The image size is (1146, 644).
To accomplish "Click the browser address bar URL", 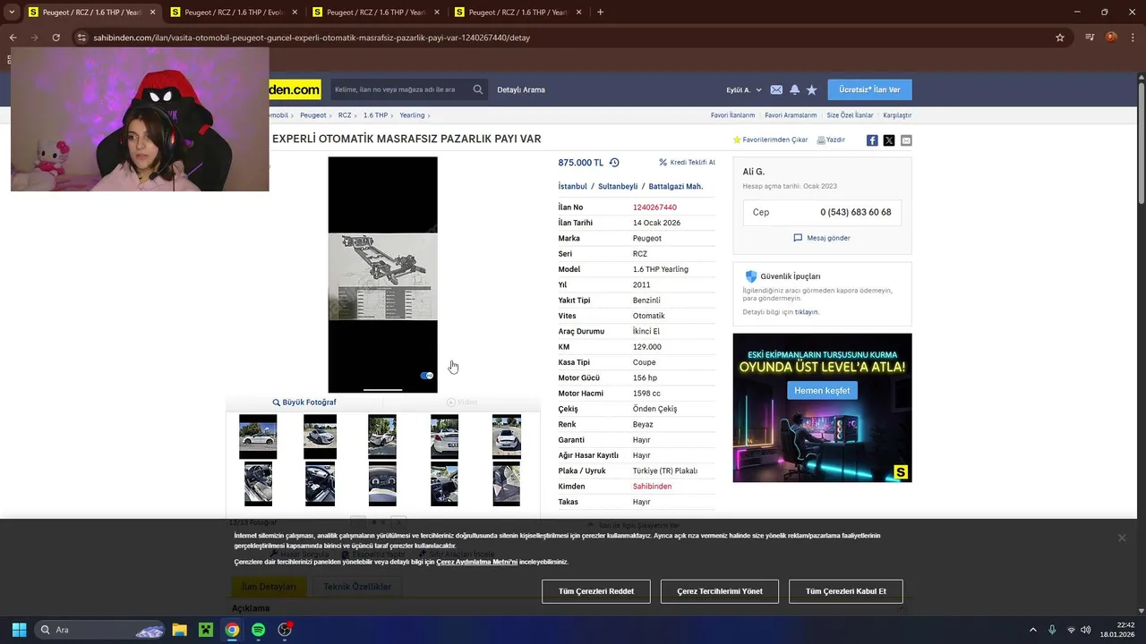I will tap(312, 38).
